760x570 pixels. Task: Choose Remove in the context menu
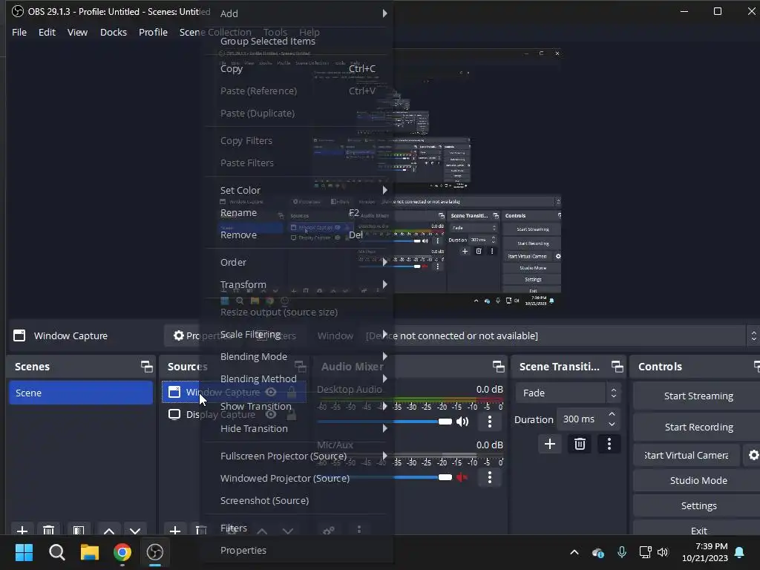[297, 235]
